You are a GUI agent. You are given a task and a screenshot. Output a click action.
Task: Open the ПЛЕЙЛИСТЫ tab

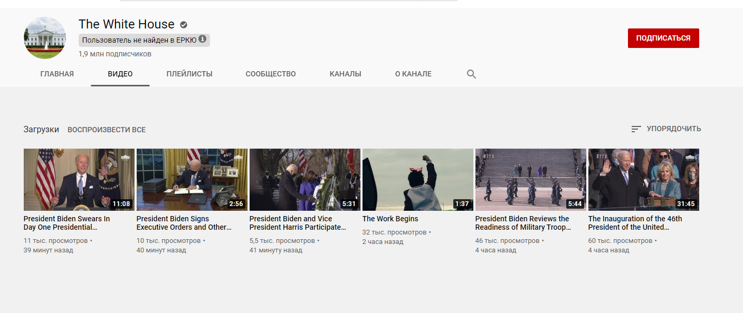(x=189, y=74)
